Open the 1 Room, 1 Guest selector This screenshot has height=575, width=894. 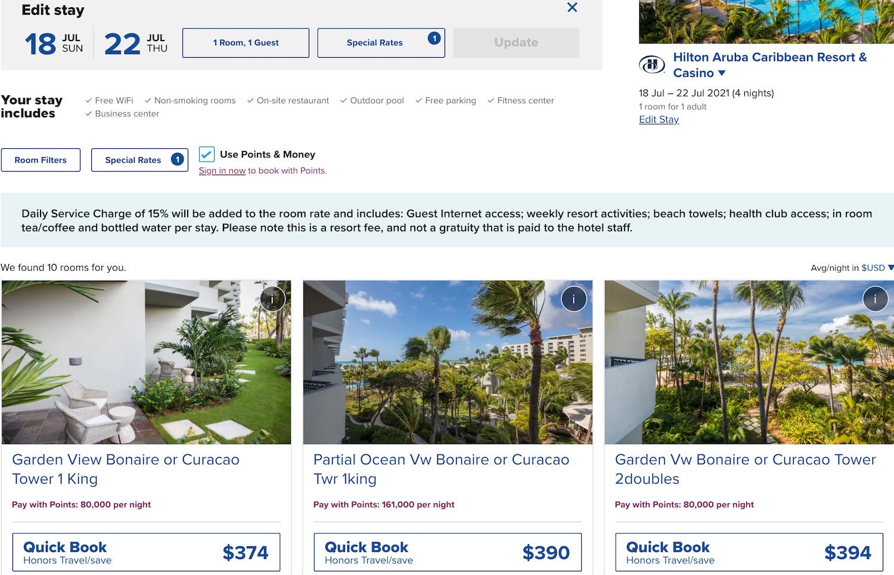click(245, 42)
